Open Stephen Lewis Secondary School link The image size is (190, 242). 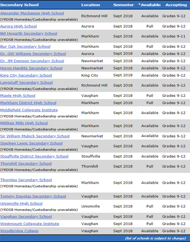click(x=31, y=144)
